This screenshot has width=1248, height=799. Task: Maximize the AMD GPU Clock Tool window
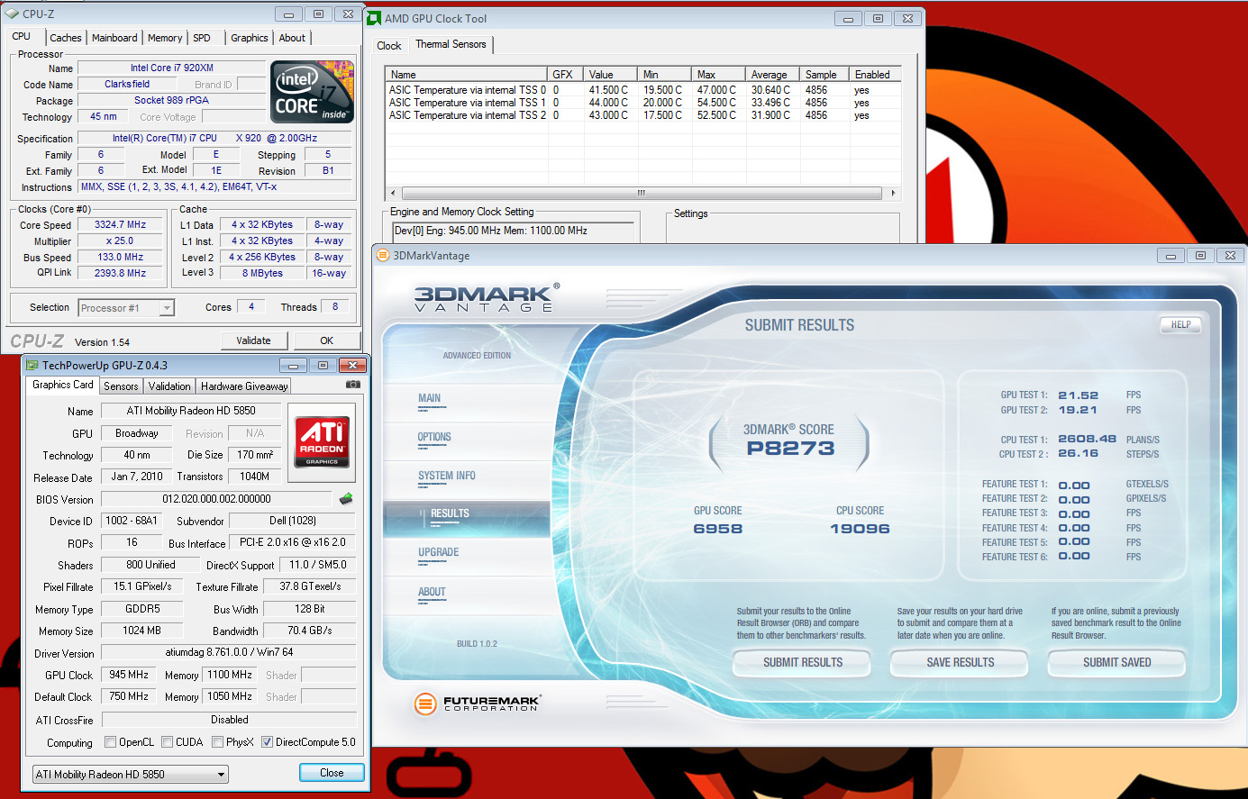coord(878,18)
